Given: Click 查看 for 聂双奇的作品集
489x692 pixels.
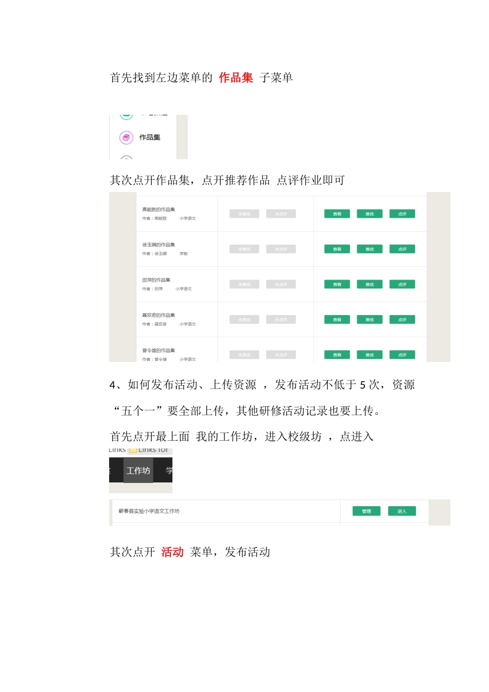Looking at the screenshot, I should (337, 320).
